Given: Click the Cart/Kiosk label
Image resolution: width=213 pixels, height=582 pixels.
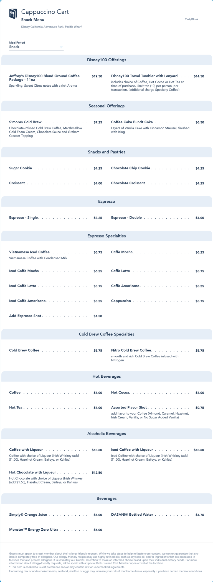Looking at the screenshot, I should (x=191, y=19).
